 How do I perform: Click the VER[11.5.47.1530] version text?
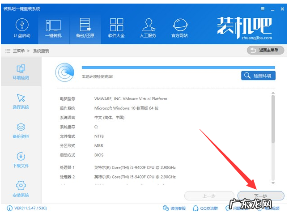point(30,208)
